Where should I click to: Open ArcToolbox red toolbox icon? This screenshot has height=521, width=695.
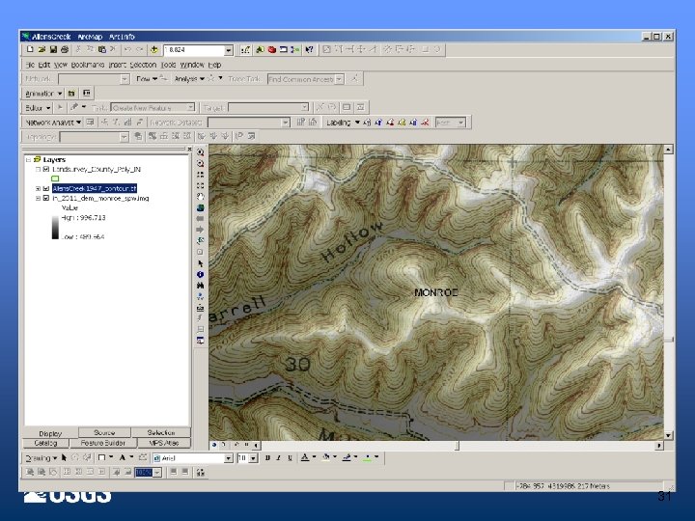tap(271, 49)
